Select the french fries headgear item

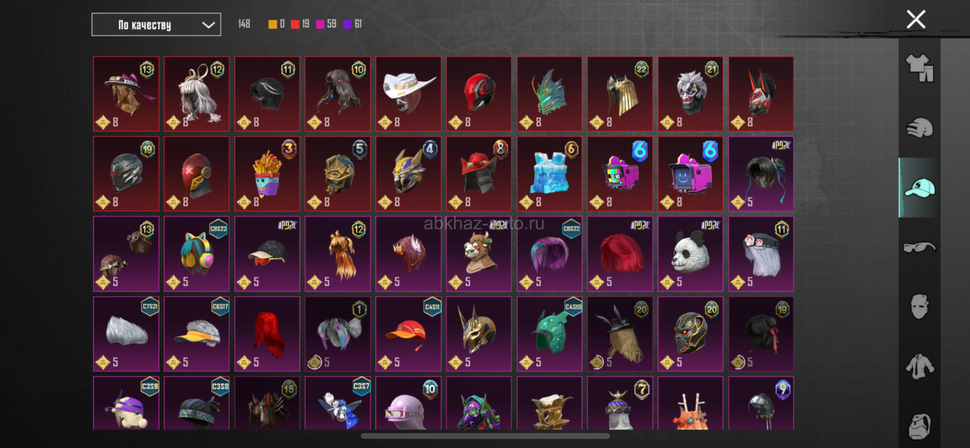pyautogui.click(x=267, y=174)
